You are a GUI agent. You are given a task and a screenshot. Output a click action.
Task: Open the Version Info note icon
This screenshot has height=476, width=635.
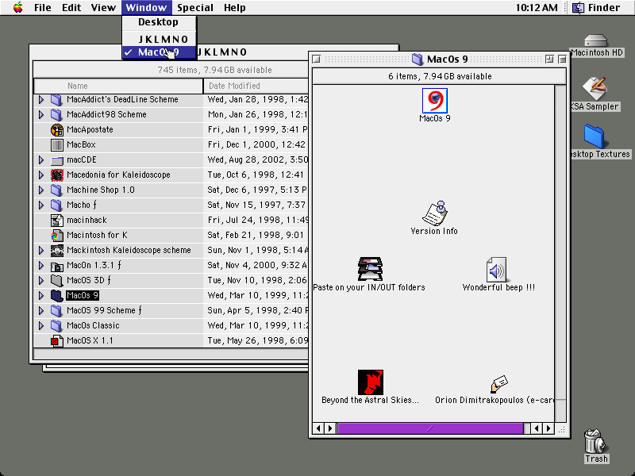[x=434, y=213]
